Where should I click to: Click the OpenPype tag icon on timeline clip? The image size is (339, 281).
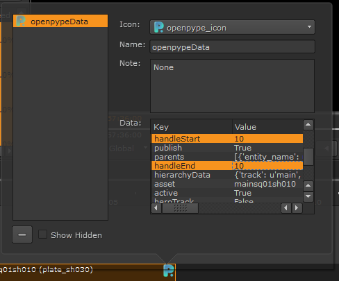pos(169,271)
